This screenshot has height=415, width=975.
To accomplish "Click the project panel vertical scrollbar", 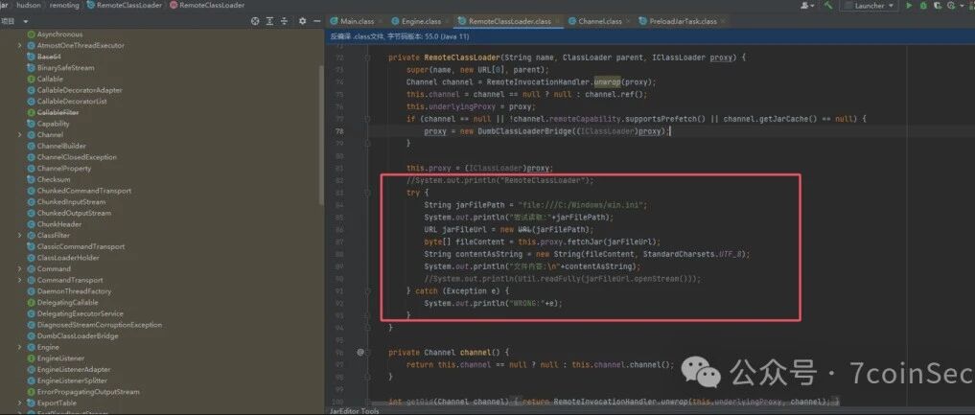I will (321, 133).
